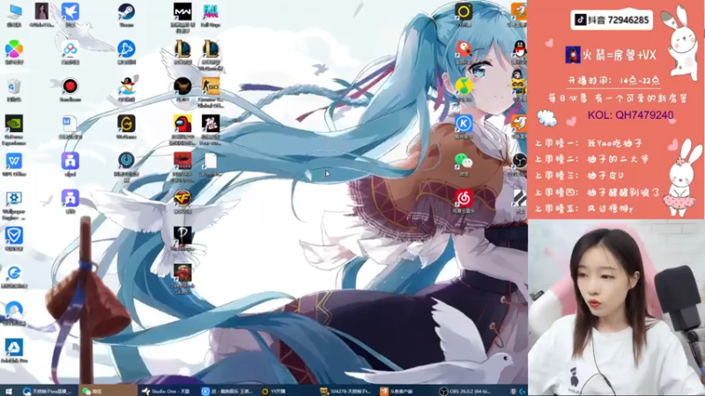This screenshot has width=705, height=396.
Task: Open the Recycle Bin icon
Action: click(14, 86)
